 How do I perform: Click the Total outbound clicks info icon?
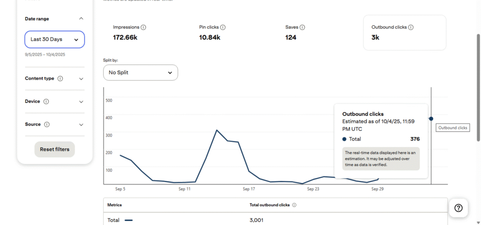[295, 205]
